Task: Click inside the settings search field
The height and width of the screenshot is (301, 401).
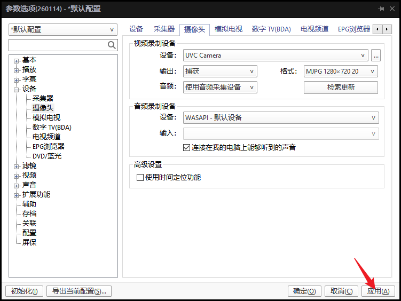Action: [x=58, y=45]
